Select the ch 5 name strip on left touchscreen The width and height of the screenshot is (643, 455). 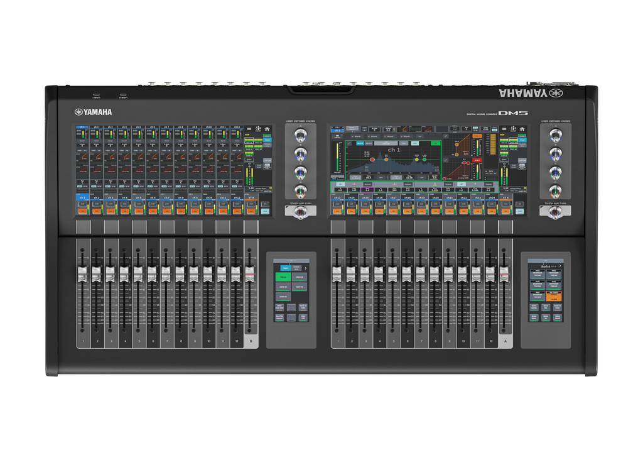139,197
